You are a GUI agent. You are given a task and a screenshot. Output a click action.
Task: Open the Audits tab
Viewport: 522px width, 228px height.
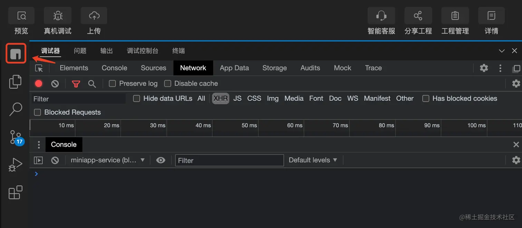(310, 68)
